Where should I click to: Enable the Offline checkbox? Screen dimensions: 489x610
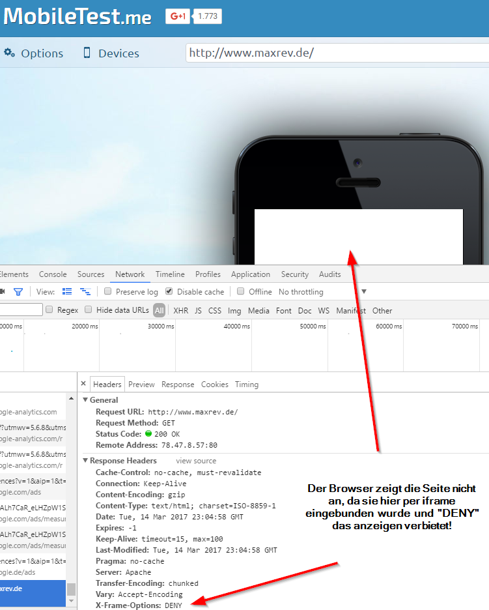tap(241, 291)
